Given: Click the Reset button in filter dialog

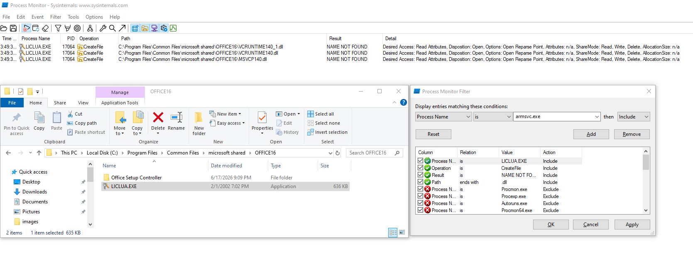Looking at the screenshot, I should tap(433, 134).
